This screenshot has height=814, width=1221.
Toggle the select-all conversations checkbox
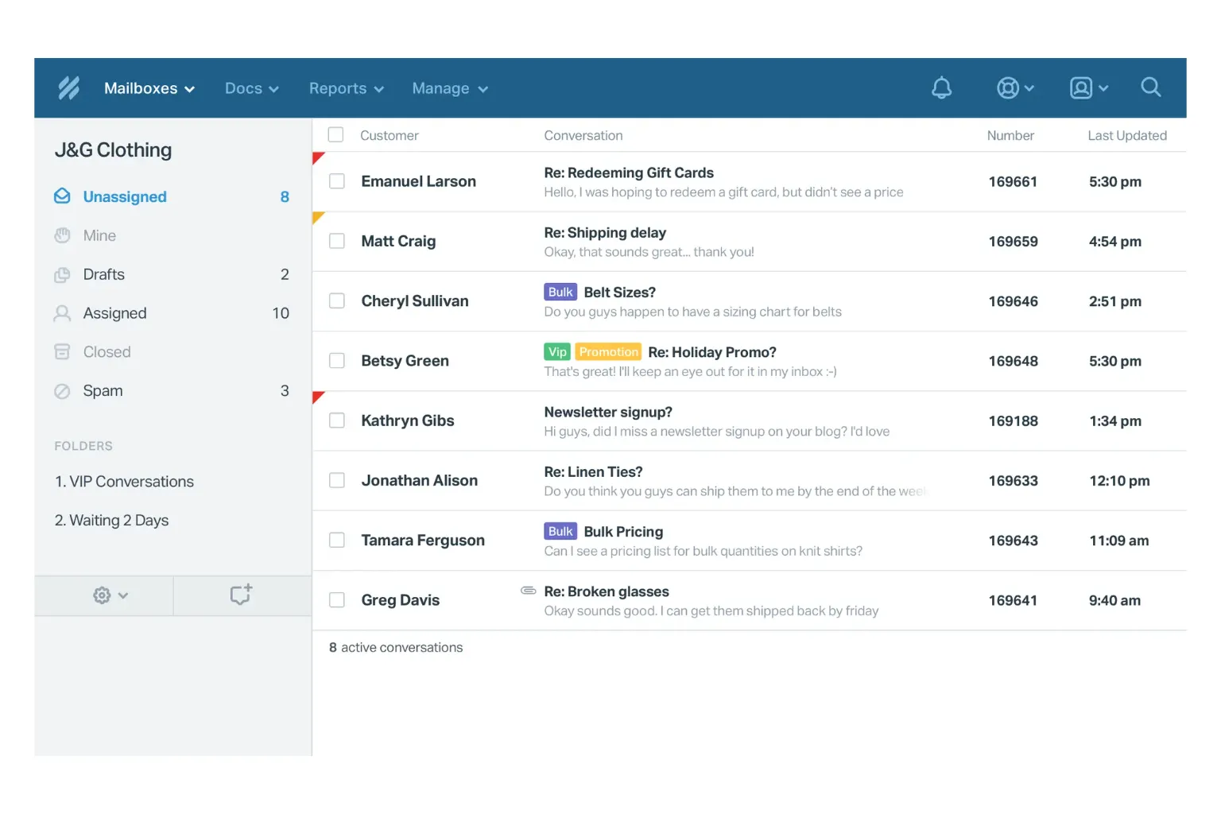click(336, 134)
